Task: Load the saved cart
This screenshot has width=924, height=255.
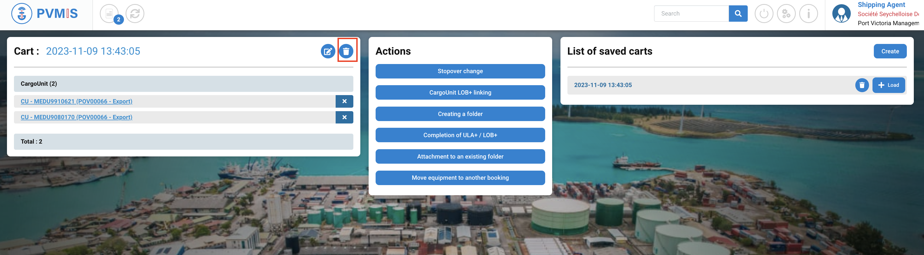Action: pyautogui.click(x=889, y=85)
